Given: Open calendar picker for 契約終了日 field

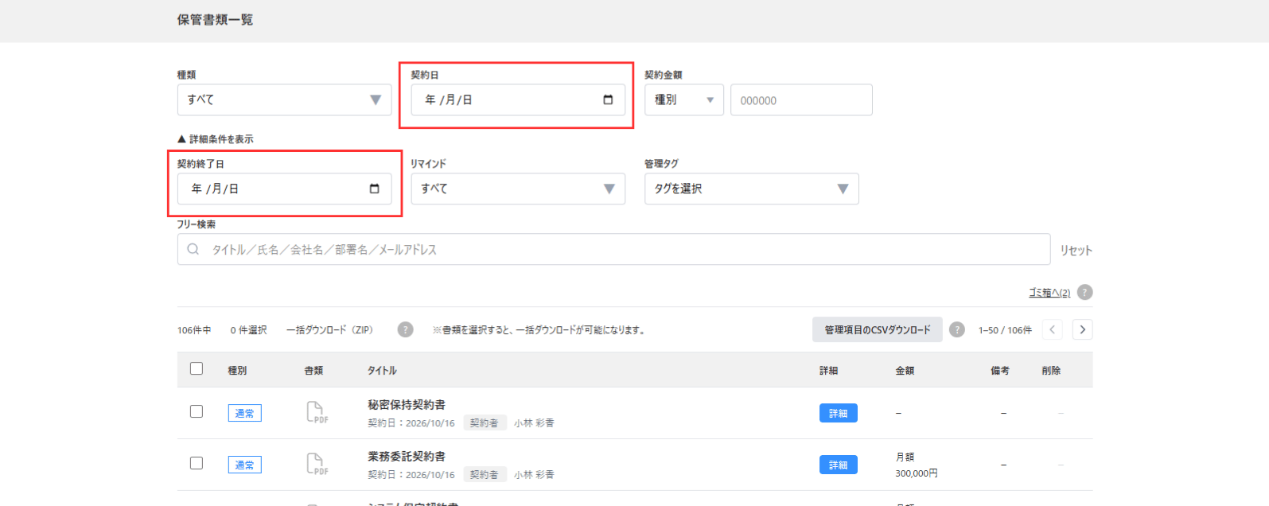Looking at the screenshot, I should [374, 189].
